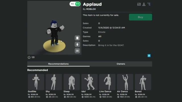Click the Robux icon beside Godlike's 80 price
Image resolution: width=182 pixels, height=102 pixels.
(x=29, y=97)
